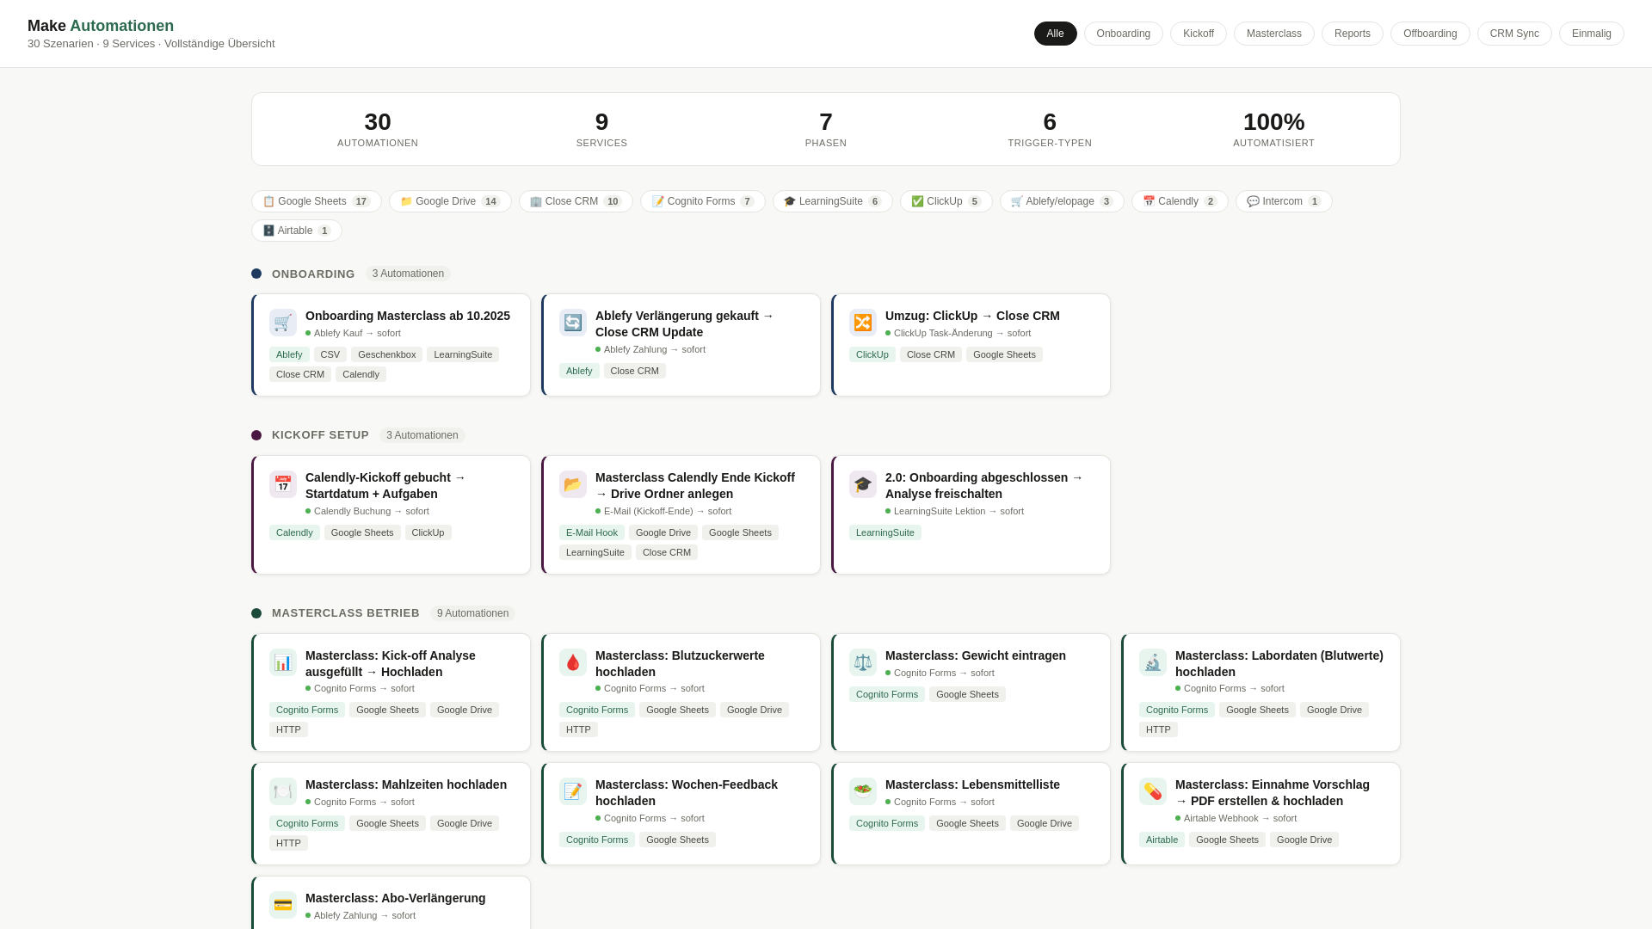Click the 100% Automatisiert statistic

1273,129
